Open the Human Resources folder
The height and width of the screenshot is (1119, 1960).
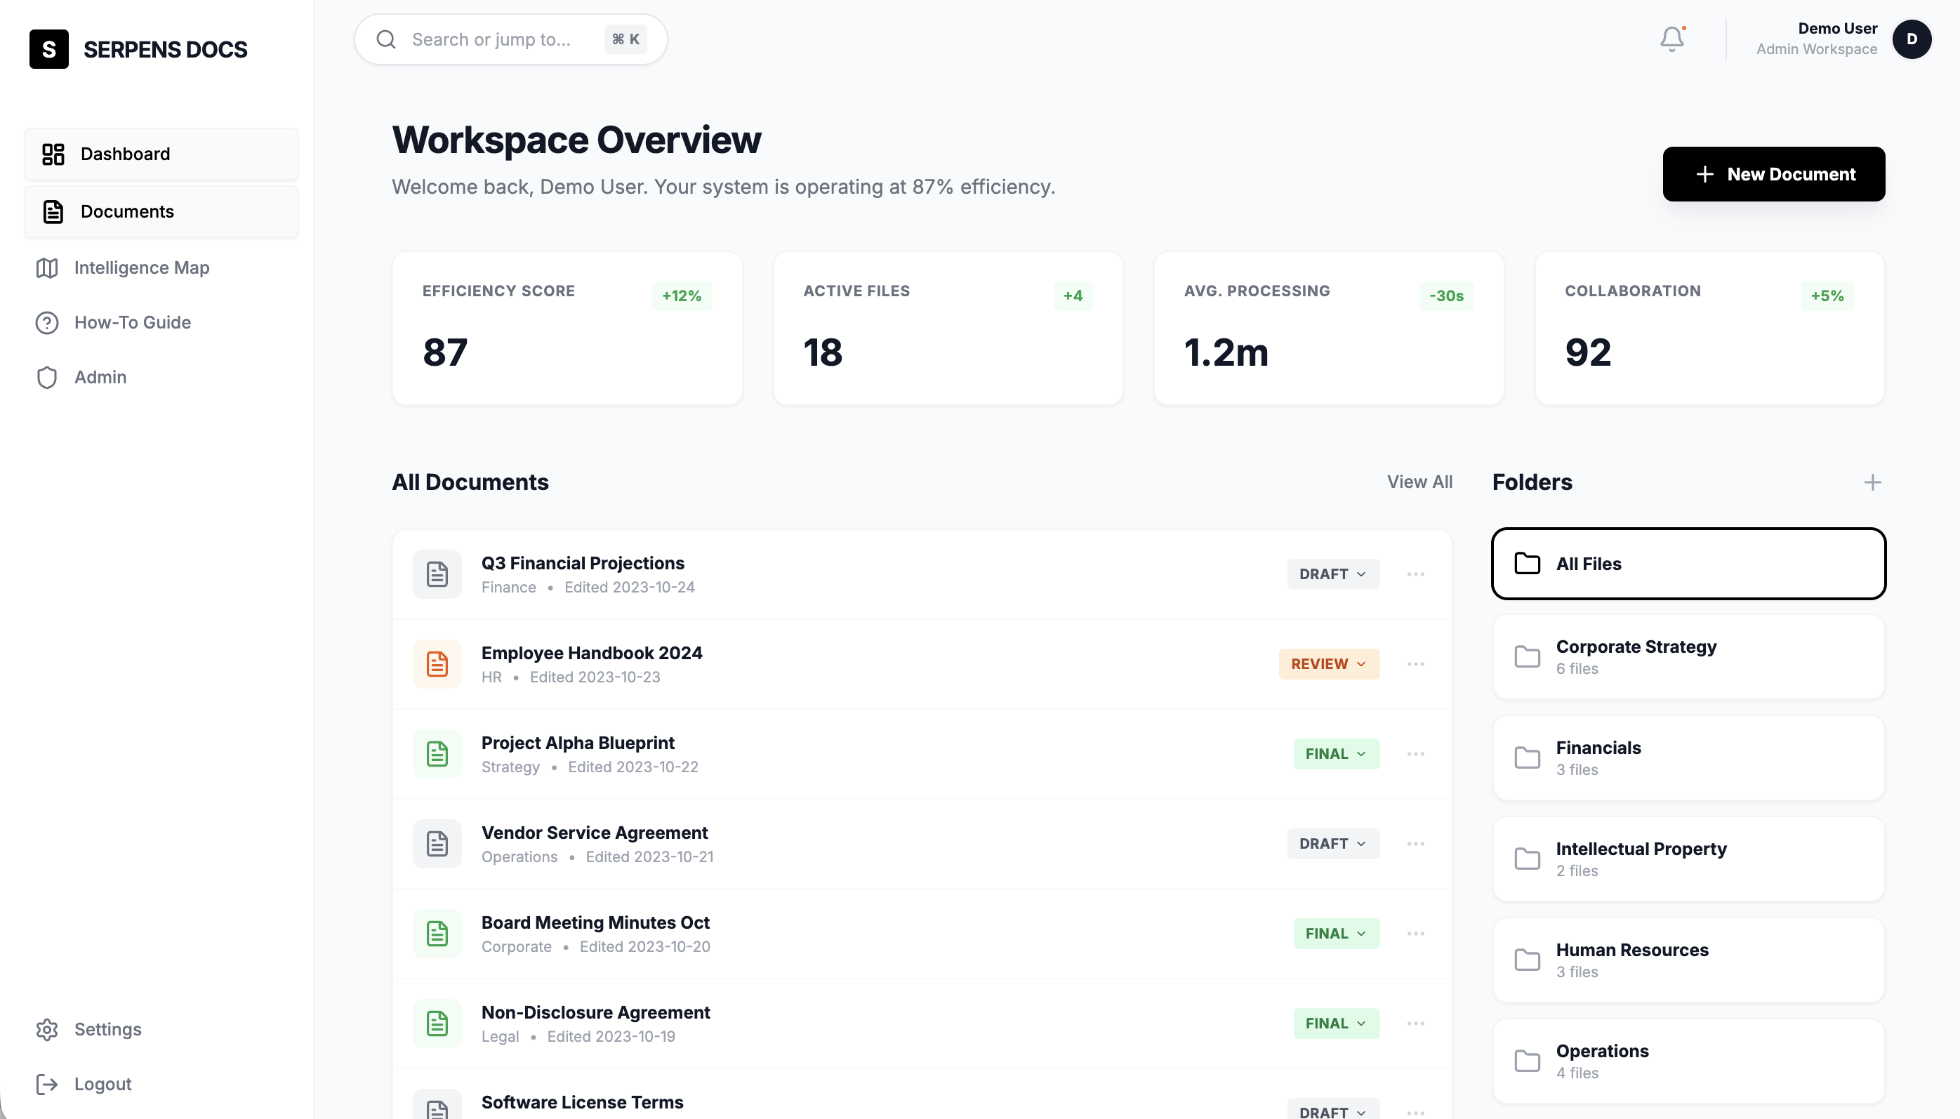[1688, 959]
